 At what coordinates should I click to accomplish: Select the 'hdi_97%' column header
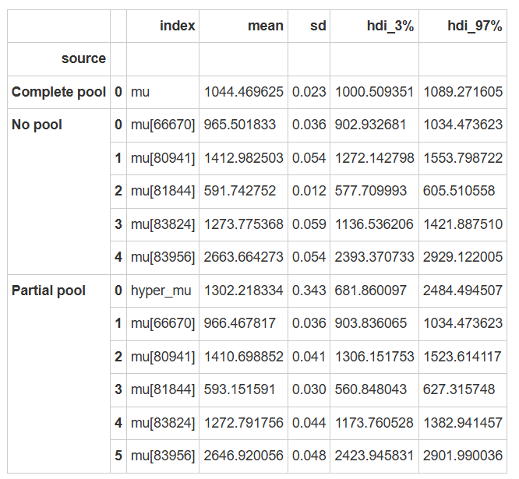[475, 26]
